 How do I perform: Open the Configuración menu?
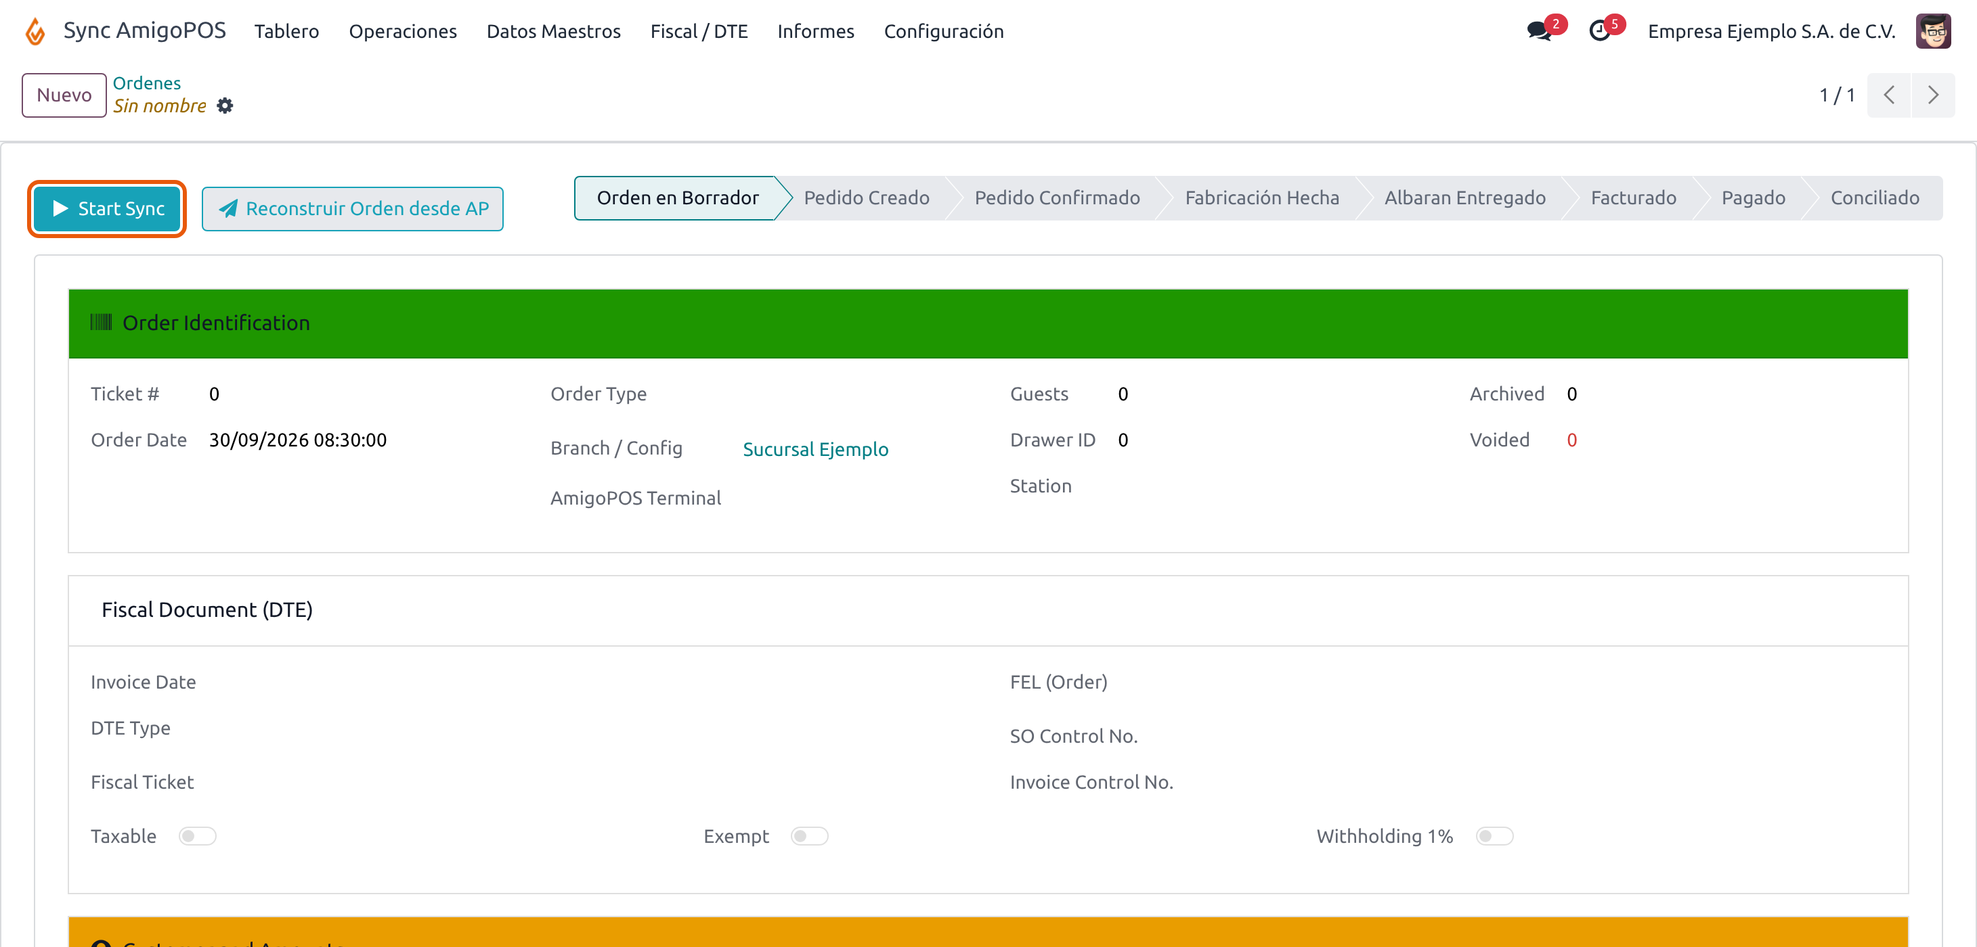coord(943,31)
